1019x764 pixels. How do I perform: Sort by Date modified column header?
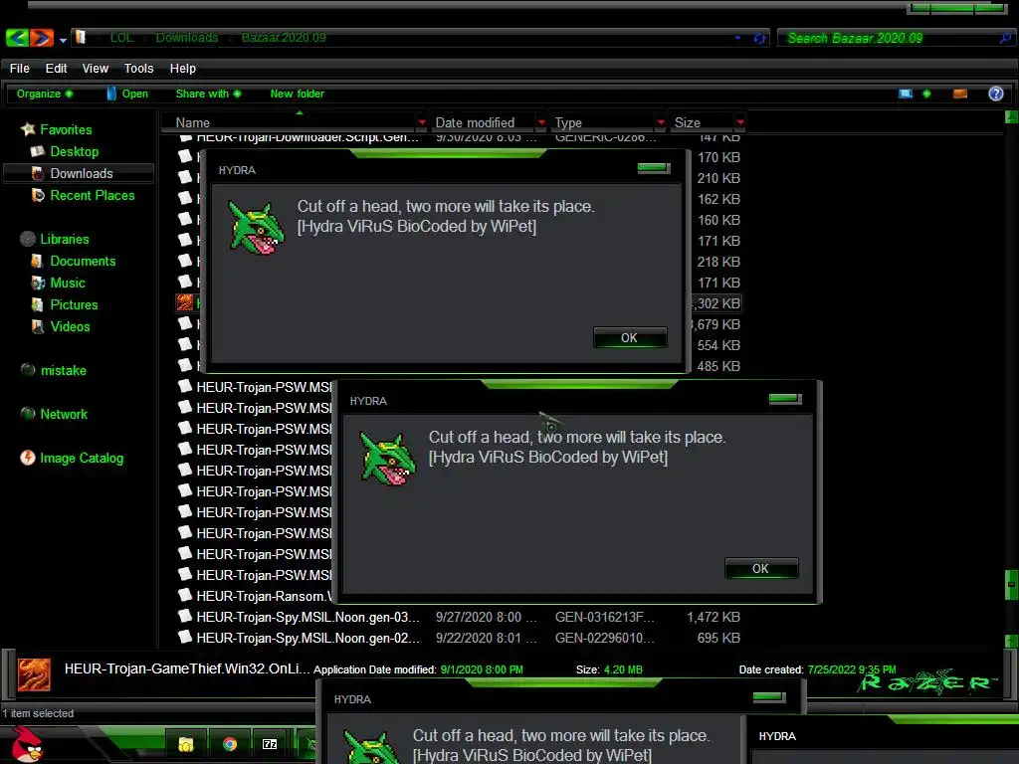coord(483,122)
